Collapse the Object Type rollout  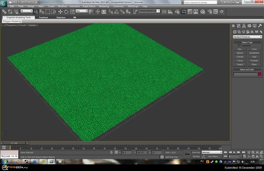(x=247, y=42)
